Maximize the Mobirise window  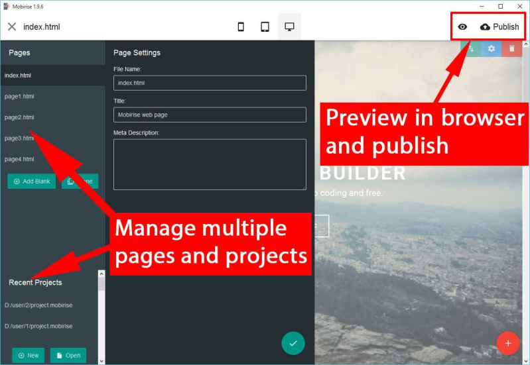pos(501,7)
